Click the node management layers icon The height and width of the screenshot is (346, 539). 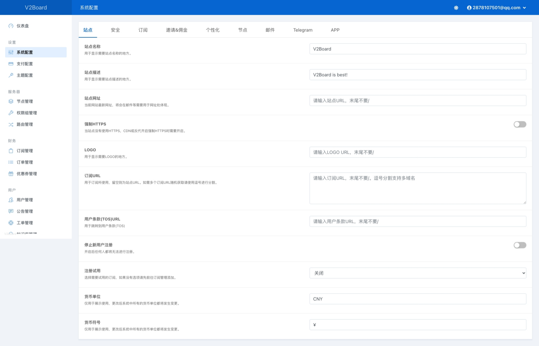pos(11,101)
